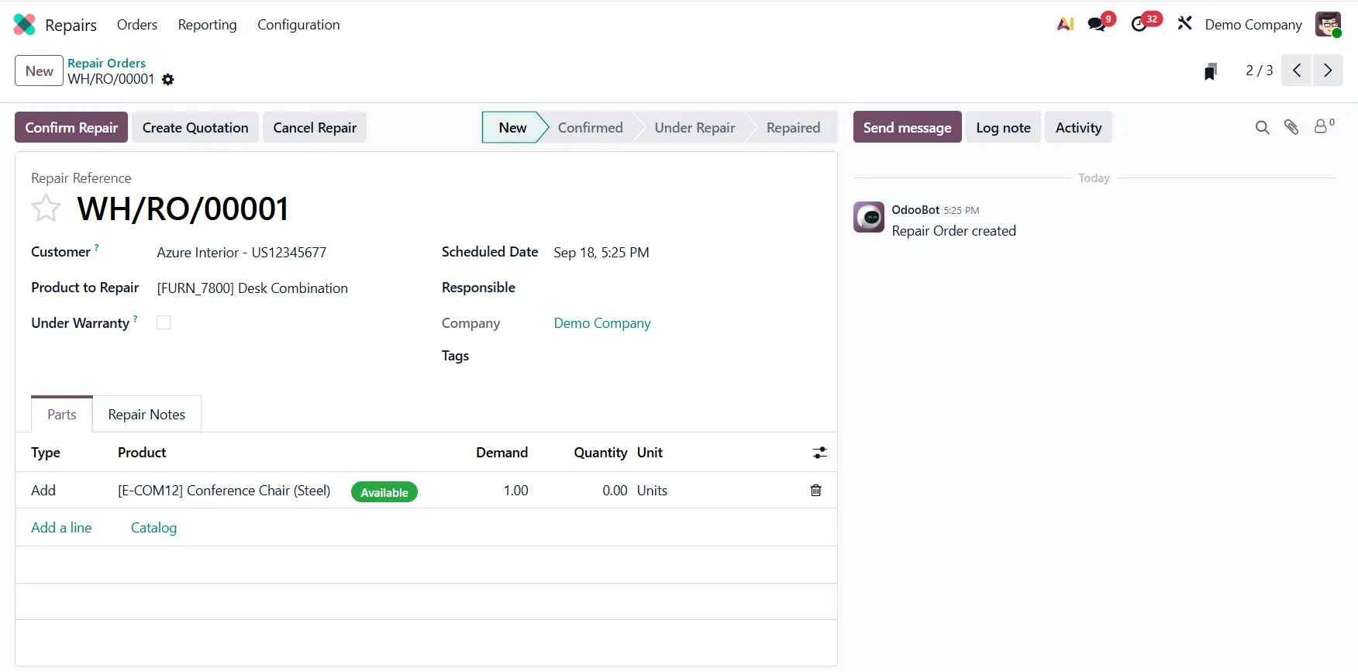Click the 2 / 3 pager counter

pos(1259,71)
